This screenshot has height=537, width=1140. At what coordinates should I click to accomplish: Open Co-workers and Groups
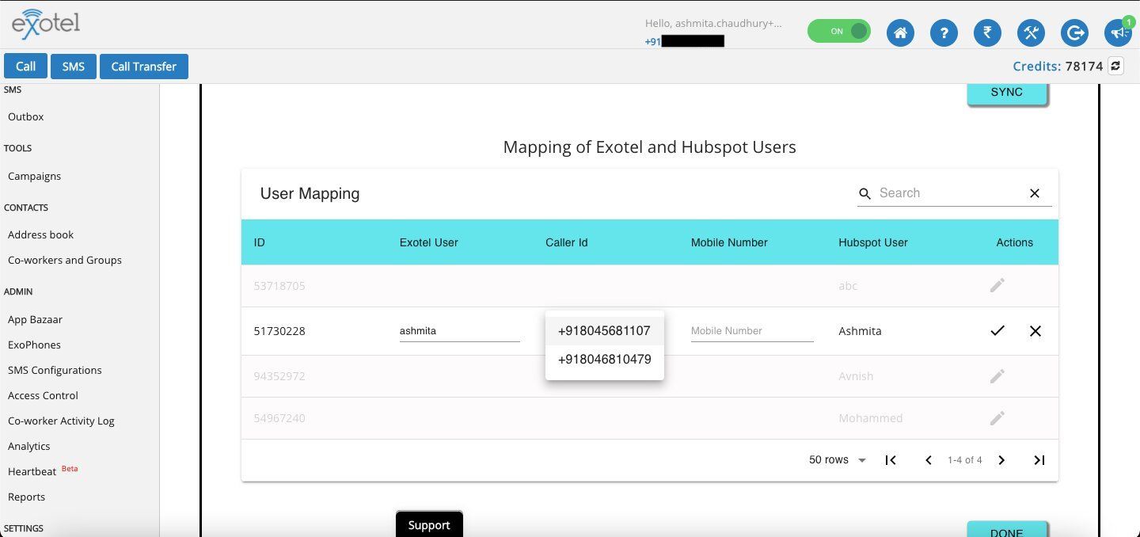65,261
